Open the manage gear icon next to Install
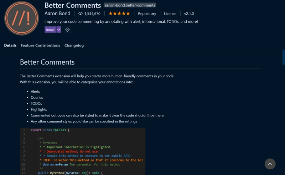 coord(67,30)
